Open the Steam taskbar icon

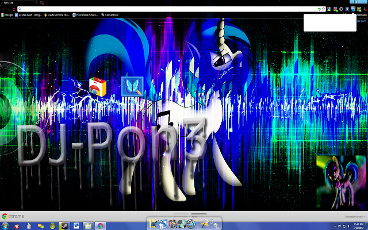click(64, 226)
